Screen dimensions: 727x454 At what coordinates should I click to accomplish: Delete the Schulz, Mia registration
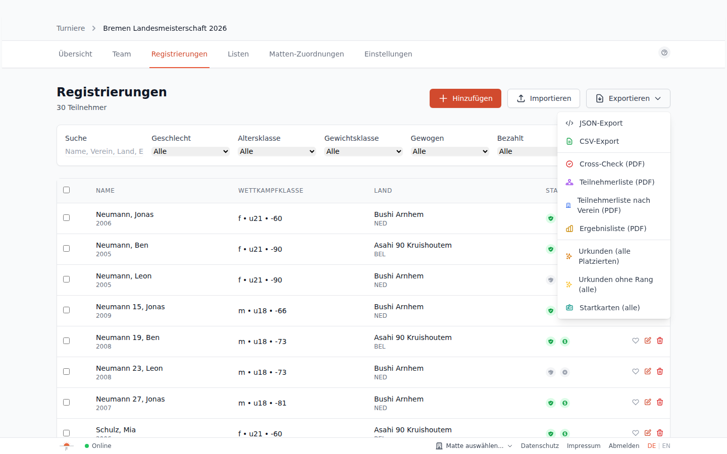pos(660,433)
